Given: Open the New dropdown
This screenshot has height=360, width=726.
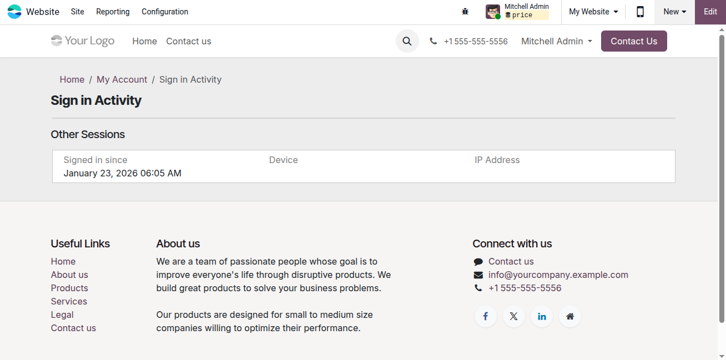Looking at the screenshot, I should [x=674, y=12].
